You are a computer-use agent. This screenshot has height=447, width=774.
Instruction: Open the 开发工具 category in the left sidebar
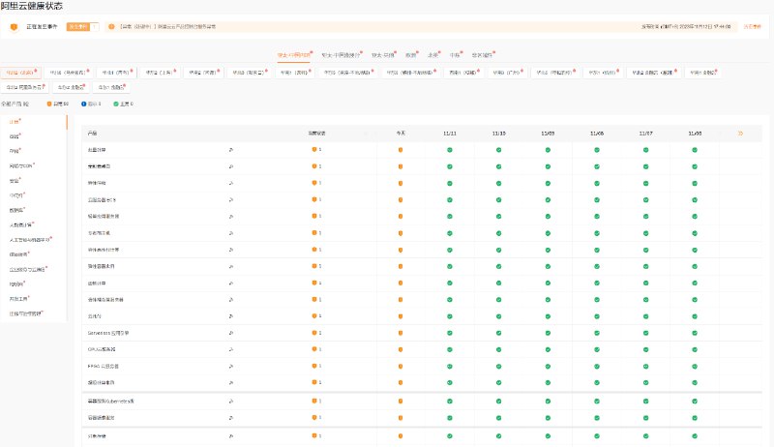pyautogui.click(x=18, y=300)
